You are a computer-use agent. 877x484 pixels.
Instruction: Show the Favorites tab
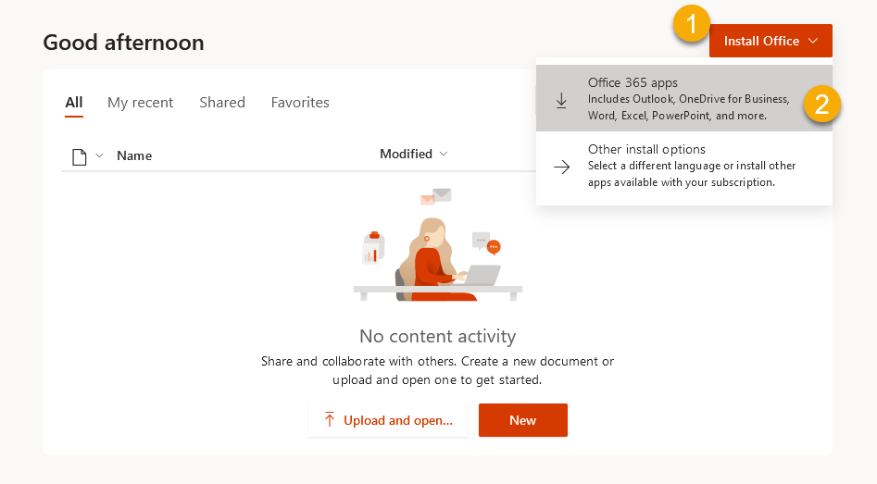pos(300,103)
